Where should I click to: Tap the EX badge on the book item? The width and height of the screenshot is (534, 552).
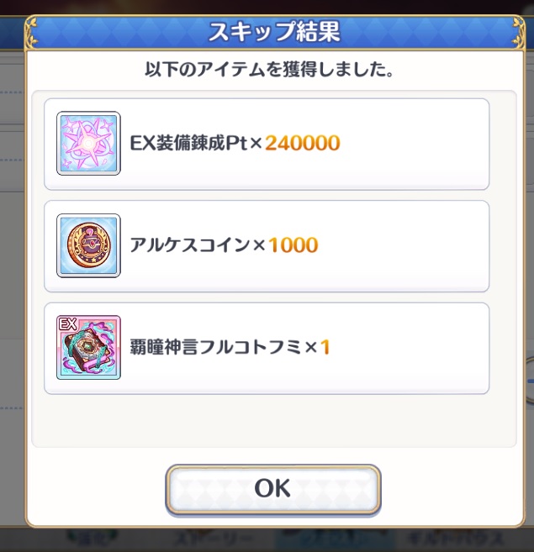pos(67,323)
